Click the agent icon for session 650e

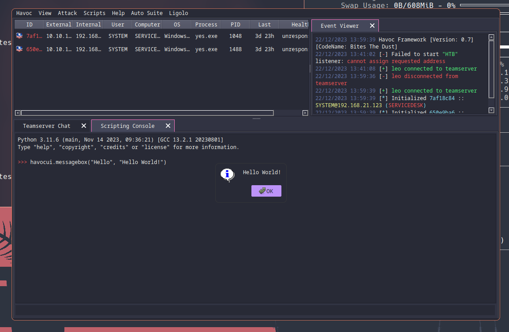pyautogui.click(x=19, y=49)
